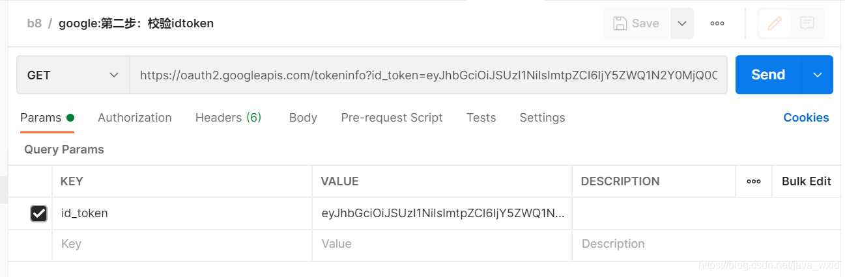Select the Body tab
The image size is (845, 277).
pyautogui.click(x=303, y=118)
